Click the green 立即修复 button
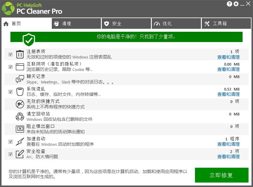The width and height of the screenshot is (253, 187). pos(221,175)
